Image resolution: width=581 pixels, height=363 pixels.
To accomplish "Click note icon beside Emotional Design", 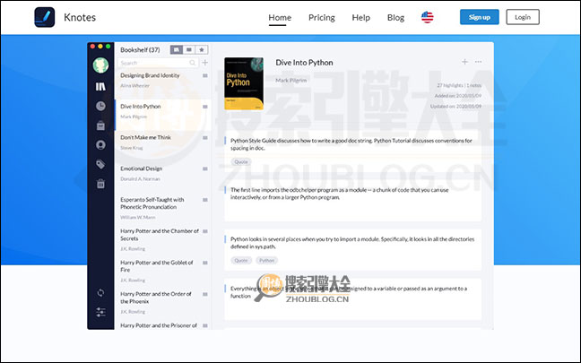I will point(205,169).
